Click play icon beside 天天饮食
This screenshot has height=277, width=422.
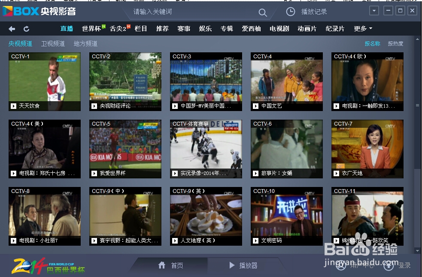click(x=13, y=106)
